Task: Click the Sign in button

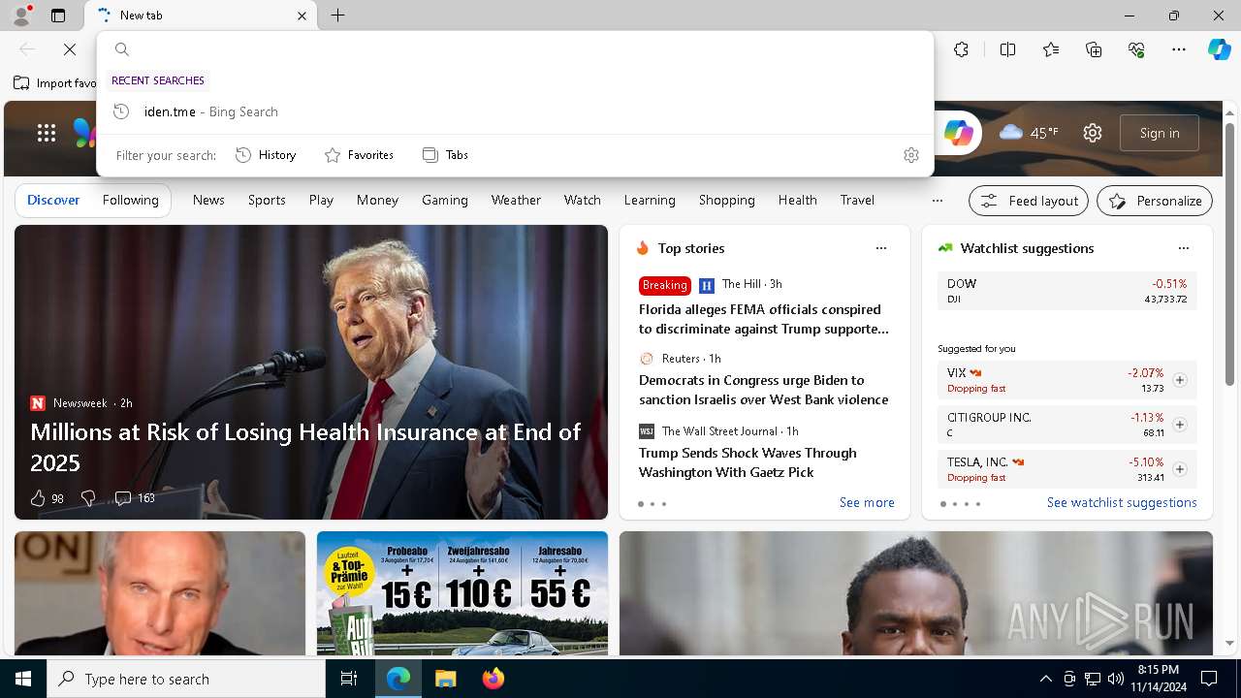Action: pos(1160,133)
